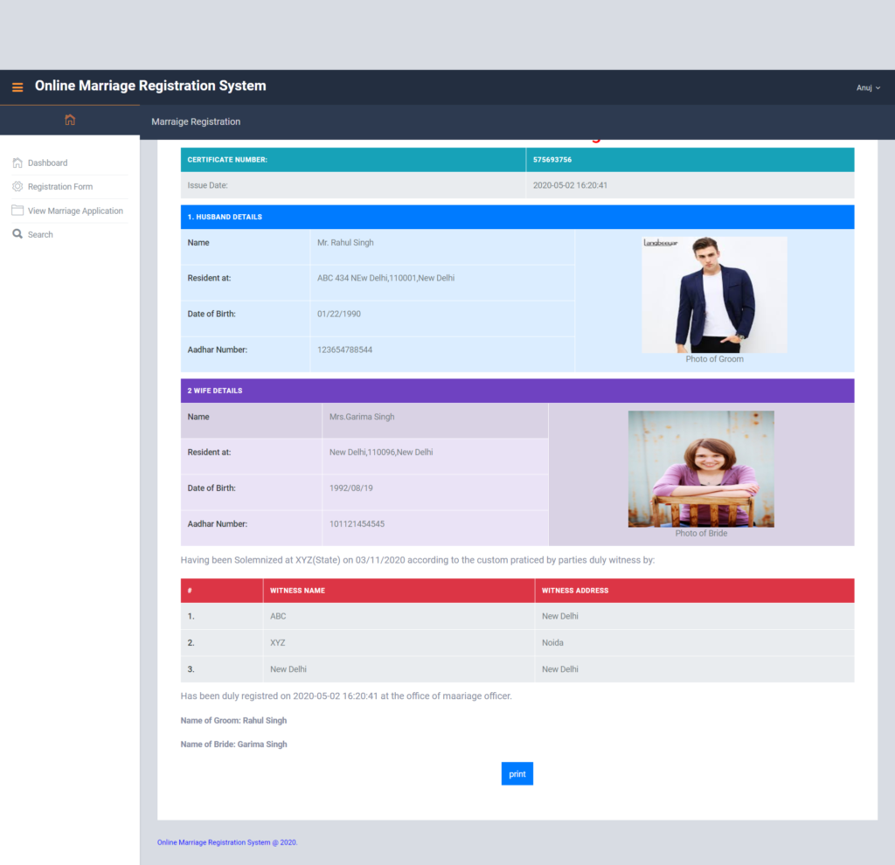
Task: Select the Search sidebar entry
Action: pyautogui.click(x=38, y=234)
